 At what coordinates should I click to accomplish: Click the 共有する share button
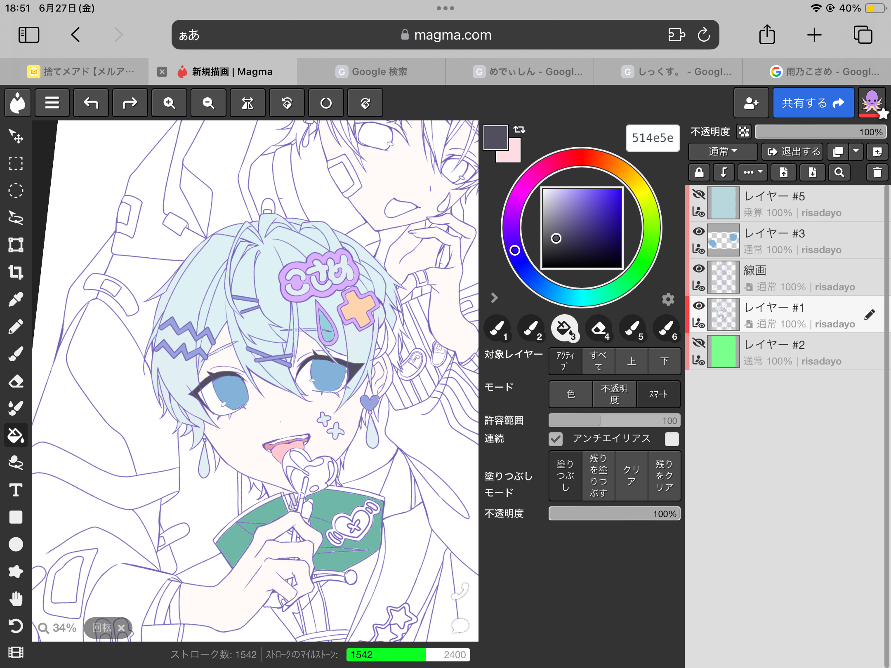click(813, 103)
